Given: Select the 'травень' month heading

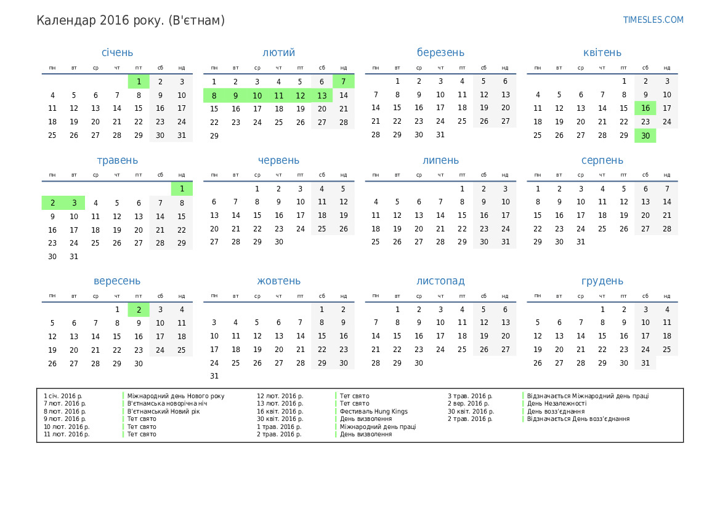Looking at the screenshot, I should tap(117, 161).
